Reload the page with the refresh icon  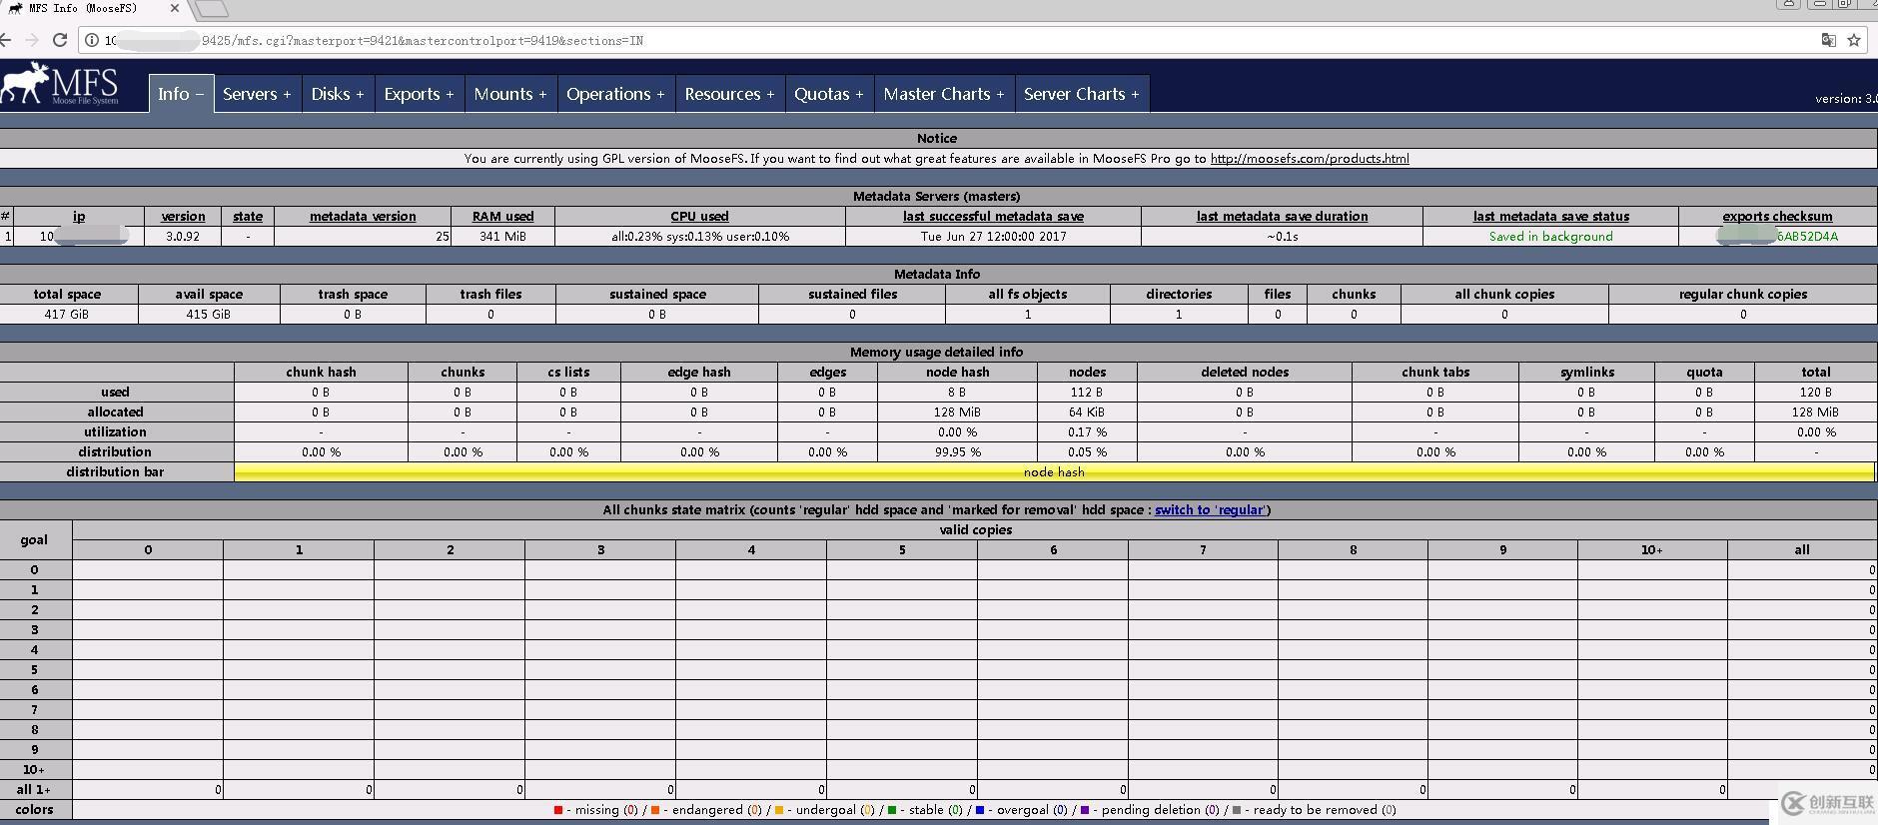[60, 40]
